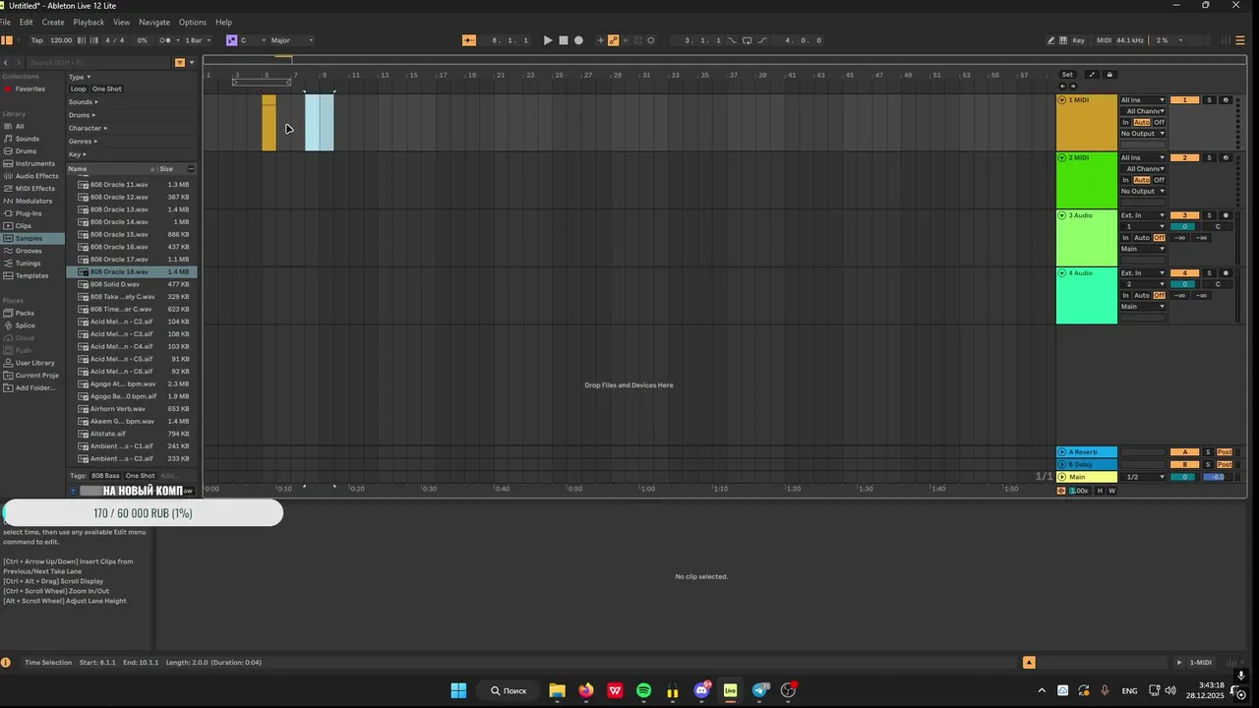Click the Capture MIDI icon
Image resolution: width=1259 pixels, height=708 pixels.
637,40
